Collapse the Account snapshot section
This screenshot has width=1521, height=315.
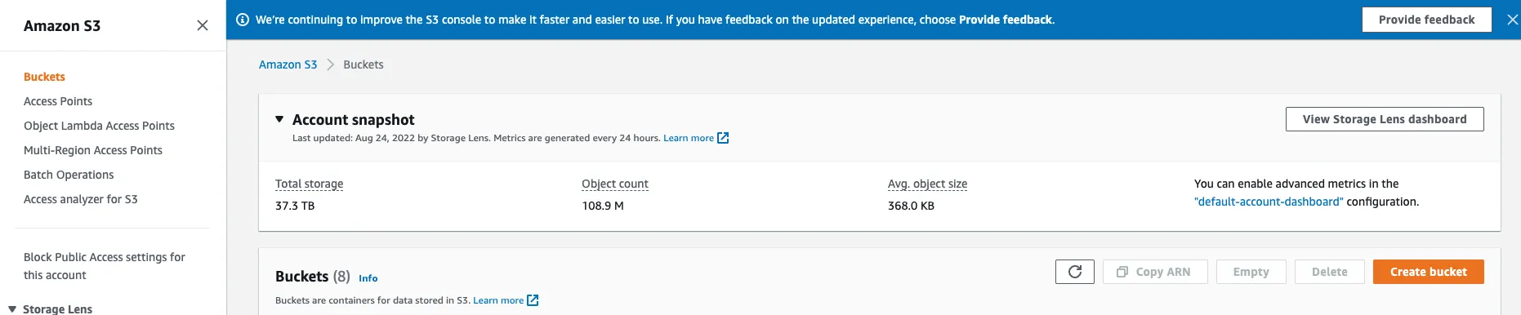(279, 119)
